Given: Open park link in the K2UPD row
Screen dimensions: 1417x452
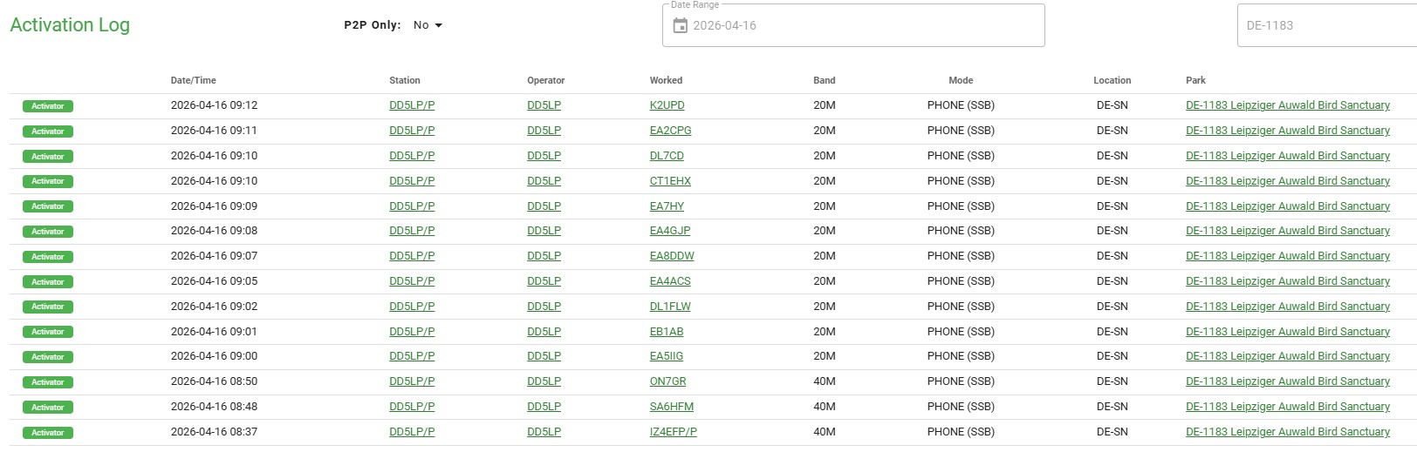Looking at the screenshot, I should point(1287,105).
